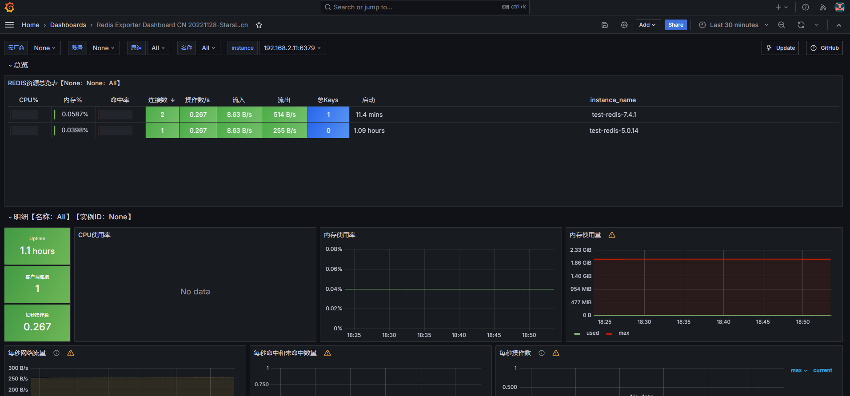This screenshot has width=850, height=396.
Task: Zoom out the time range
Action: (x=782, y=25)
